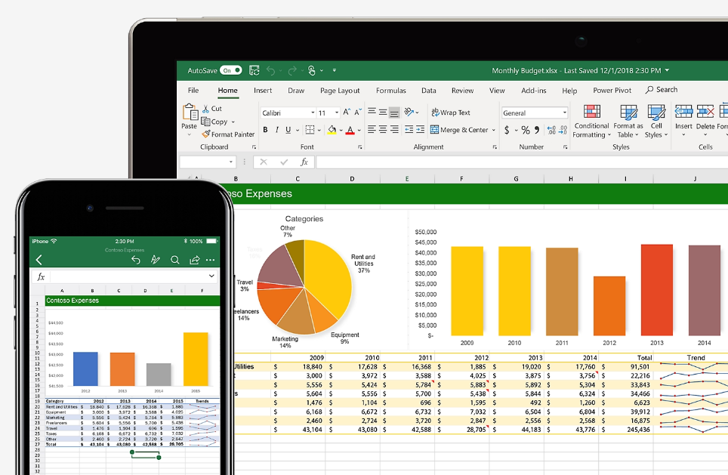Viewport: 728px width, 475px height.
Task: Click the Comma Style icon
Action: (x=537, y=130)
